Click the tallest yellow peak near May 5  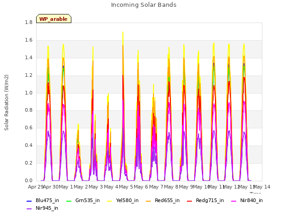(123, 33)
